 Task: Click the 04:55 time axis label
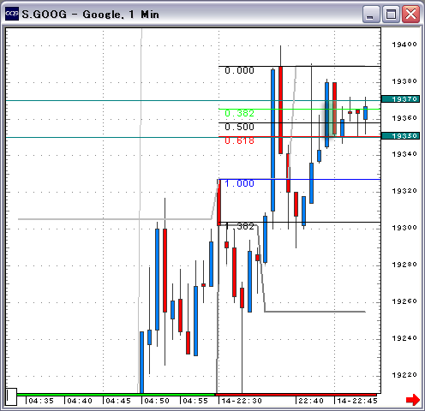pos(195,401)
